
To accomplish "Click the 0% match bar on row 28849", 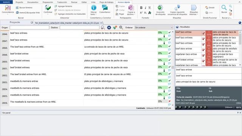I will [x=163, y=53].
